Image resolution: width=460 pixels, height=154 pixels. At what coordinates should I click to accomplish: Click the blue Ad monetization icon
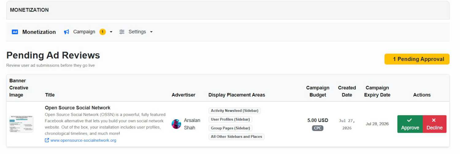(15, 32)
